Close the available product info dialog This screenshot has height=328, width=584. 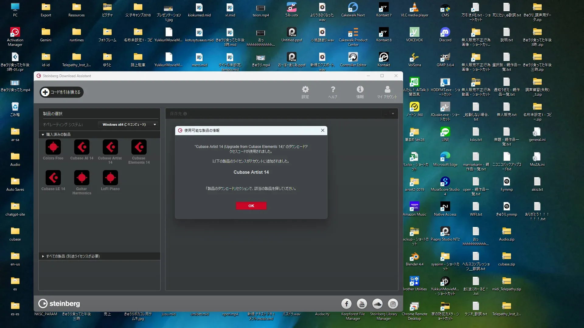coord(322,130)
